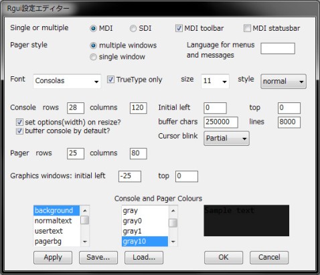Select gray0 in the colour list
320x275 pixels.
145,221
